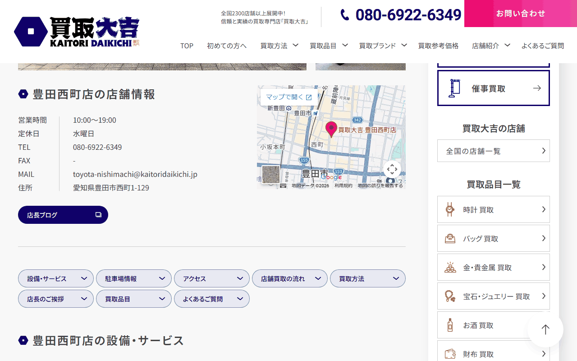Viewport: 577px width, 361px height.
Task: Click the email toyota-nishimachi@kaitoridaikichi.jp
Action: coord(135,174)
